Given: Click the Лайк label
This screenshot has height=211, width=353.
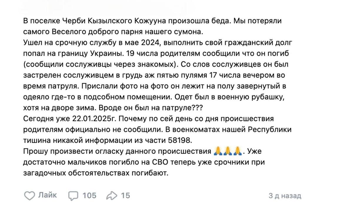Looking at the screenshot, I should (48, 195).
